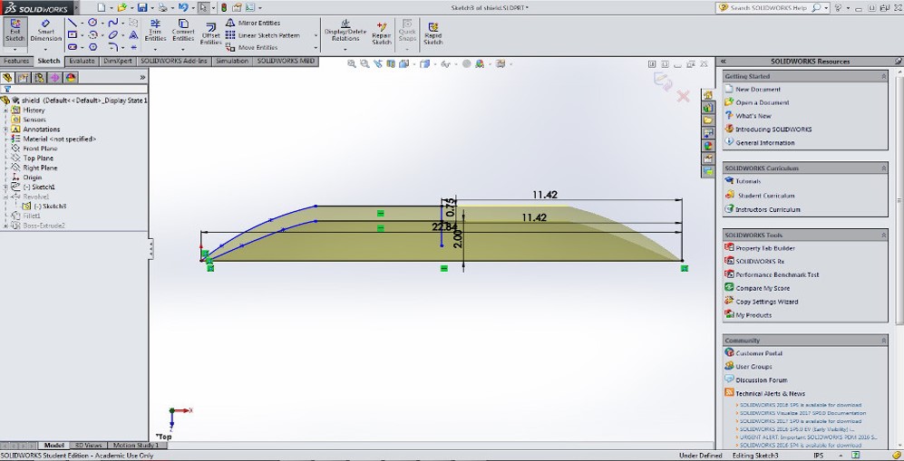The height and width of the screenshot is (461, 904).
Task: Click the Customer Portal link
Action: (x=759, y=353)
